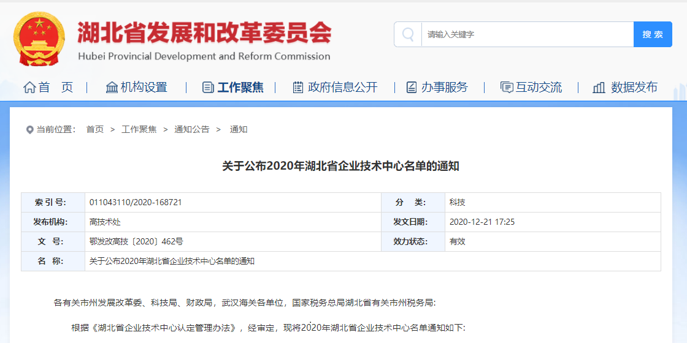Image resolution: width=687 pixels, height=343 pixels.
Task: Click the chat icon beside 互动交流
Action: click(507, 88)
